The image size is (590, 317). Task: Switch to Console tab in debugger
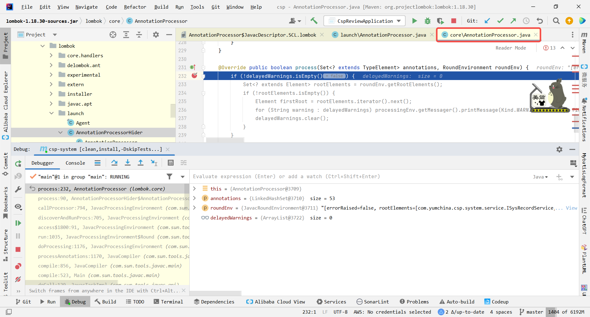[x=75, y=163]
